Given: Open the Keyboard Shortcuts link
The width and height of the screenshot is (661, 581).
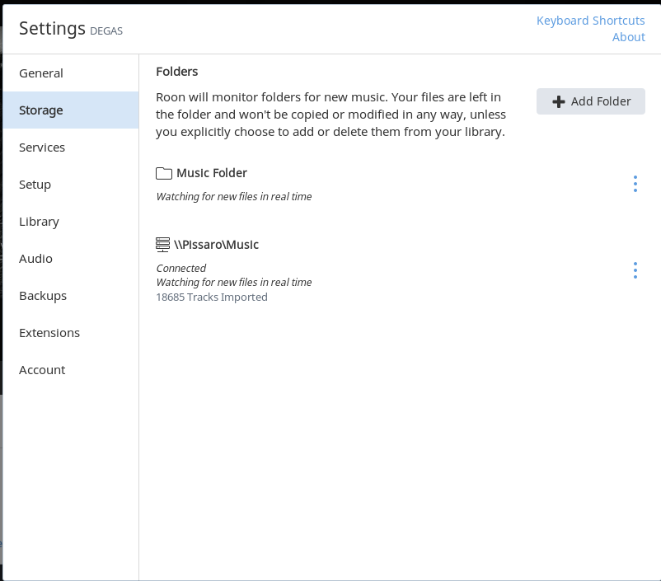Looking at the screenshot, I should click(x=591, y=21).
